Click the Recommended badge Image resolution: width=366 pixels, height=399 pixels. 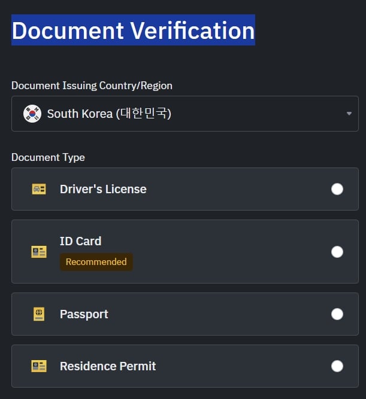[96, 262]
